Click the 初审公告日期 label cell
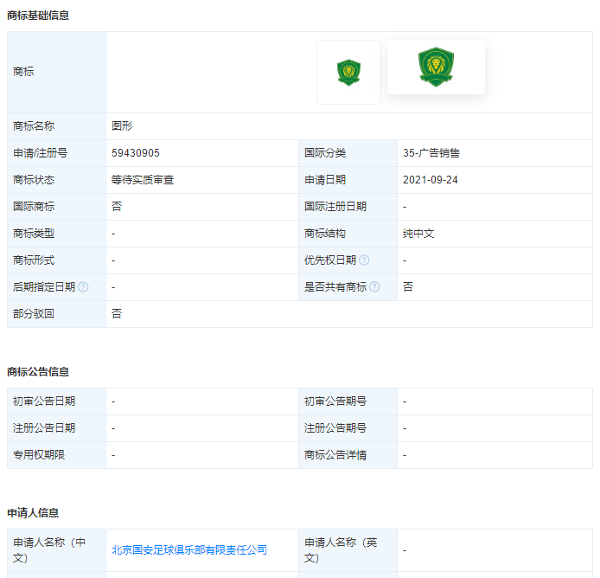This screenshot has width=600, height=578. click(57, 401)
